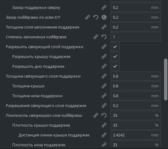Image resolution: width=168 pixels, height=149 pixels.
Task: Edit Плотность низа поддержек percent field
Action: [x=136, y=144]
